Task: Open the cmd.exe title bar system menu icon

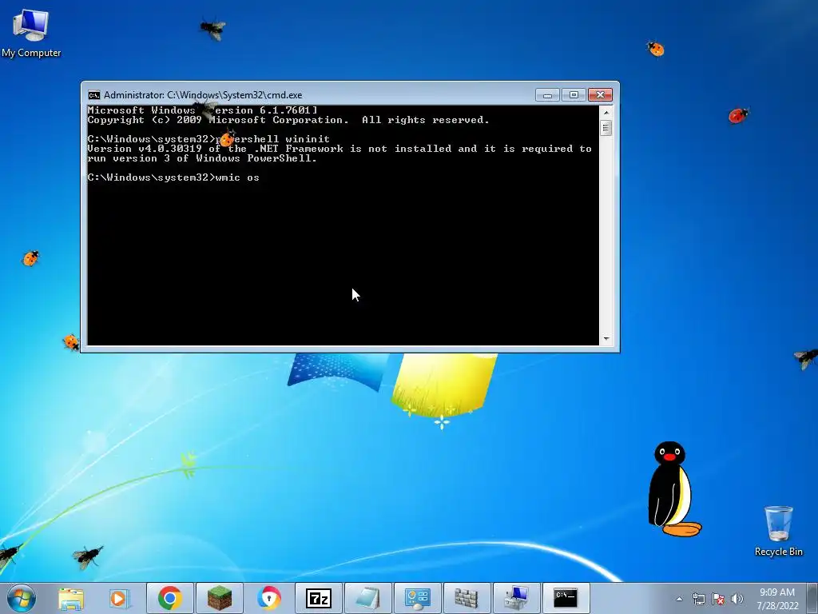Action: (94, 95)
